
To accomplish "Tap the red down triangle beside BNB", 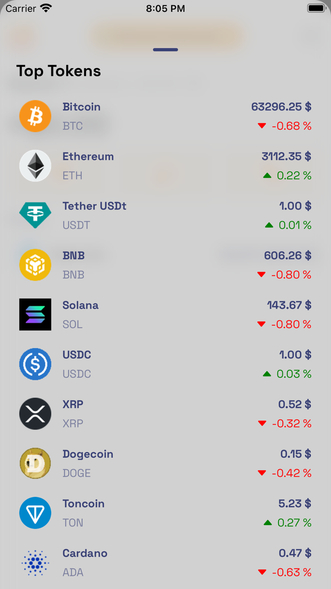I will (262, 275).
